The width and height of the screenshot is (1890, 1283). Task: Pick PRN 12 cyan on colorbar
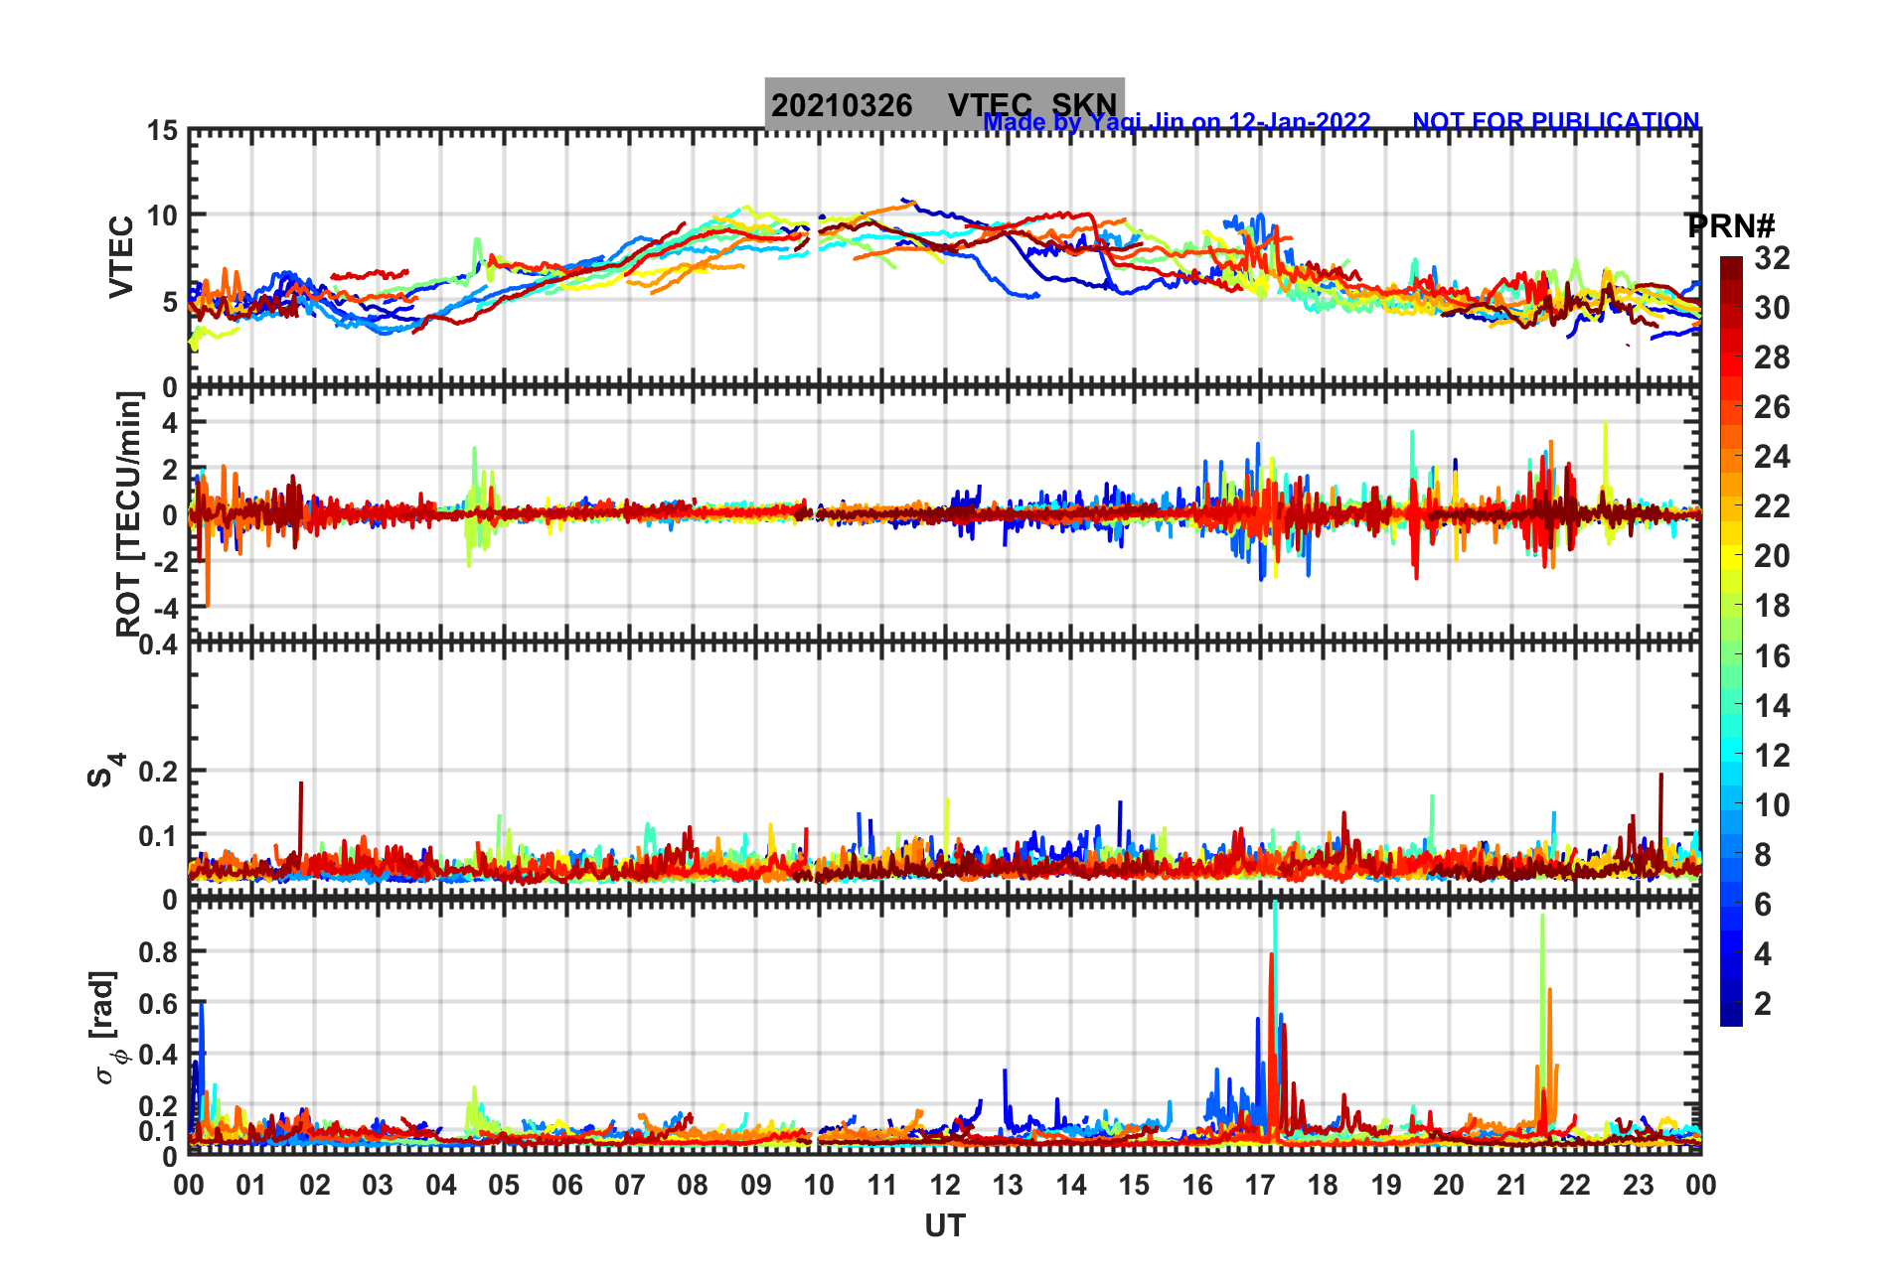click(x=1731, y=755)
